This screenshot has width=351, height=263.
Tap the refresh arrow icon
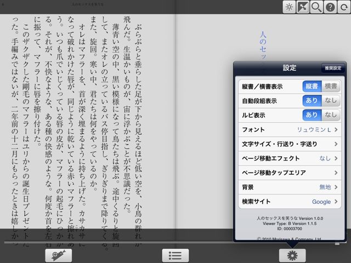click(344, 7)
